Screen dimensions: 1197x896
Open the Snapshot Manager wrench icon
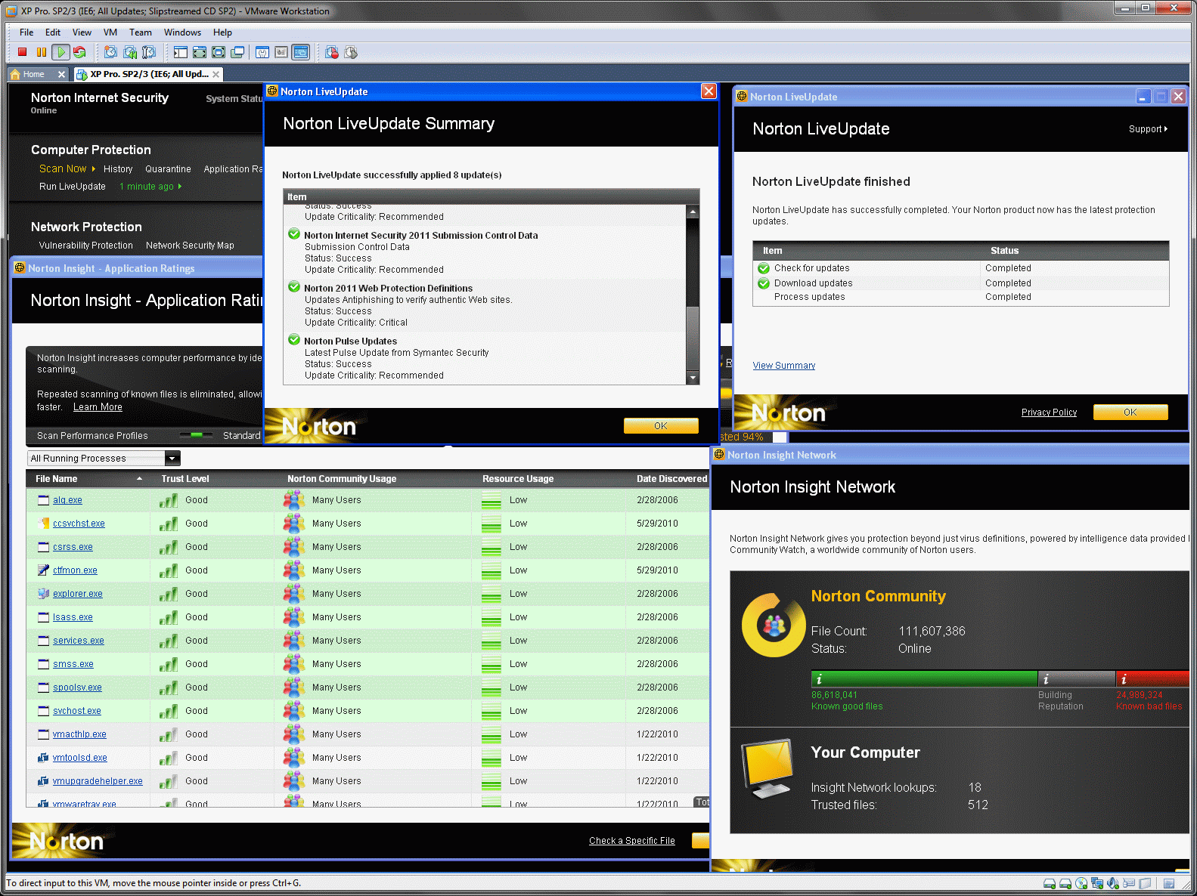[149, 52]
